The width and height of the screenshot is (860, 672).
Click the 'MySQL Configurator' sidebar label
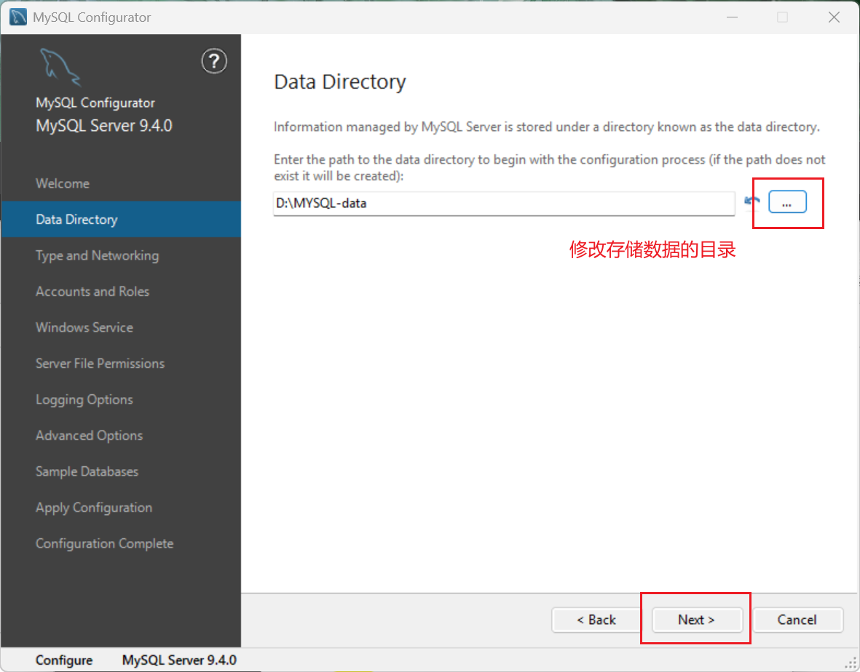click(x=95, y=103)
